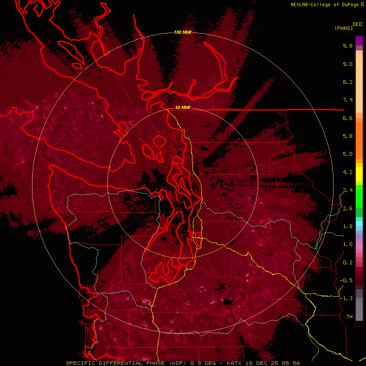The height and width of the screenshot is (366, 366).
Task: Click the 7.4 legend value
Action: click(348, 100)
